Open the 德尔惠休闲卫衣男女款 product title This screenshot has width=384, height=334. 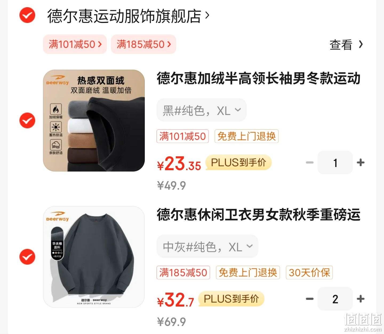pyautogui.click(x=259, y=215)
